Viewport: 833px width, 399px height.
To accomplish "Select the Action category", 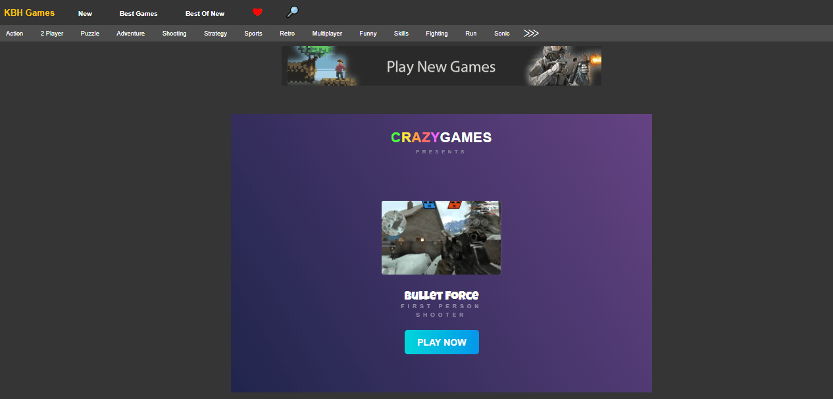I will tap(14, 34).
